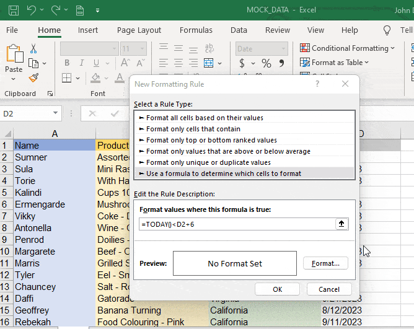Image resolution: width=414 pixels, height=329 pixels.
Task: Open the fill color dropdown arrow
Action: pyautogui.click(x=106, y=78)
